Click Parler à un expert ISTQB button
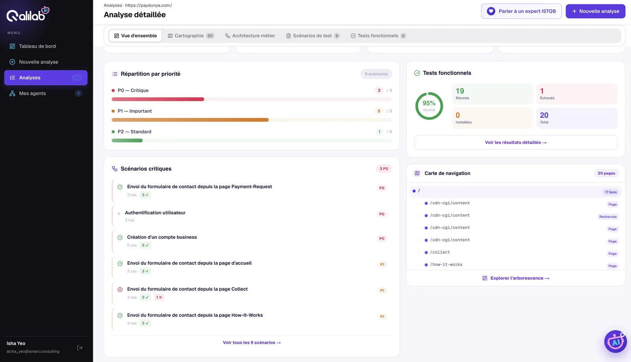The image size is (631, 362). point(521,11)
